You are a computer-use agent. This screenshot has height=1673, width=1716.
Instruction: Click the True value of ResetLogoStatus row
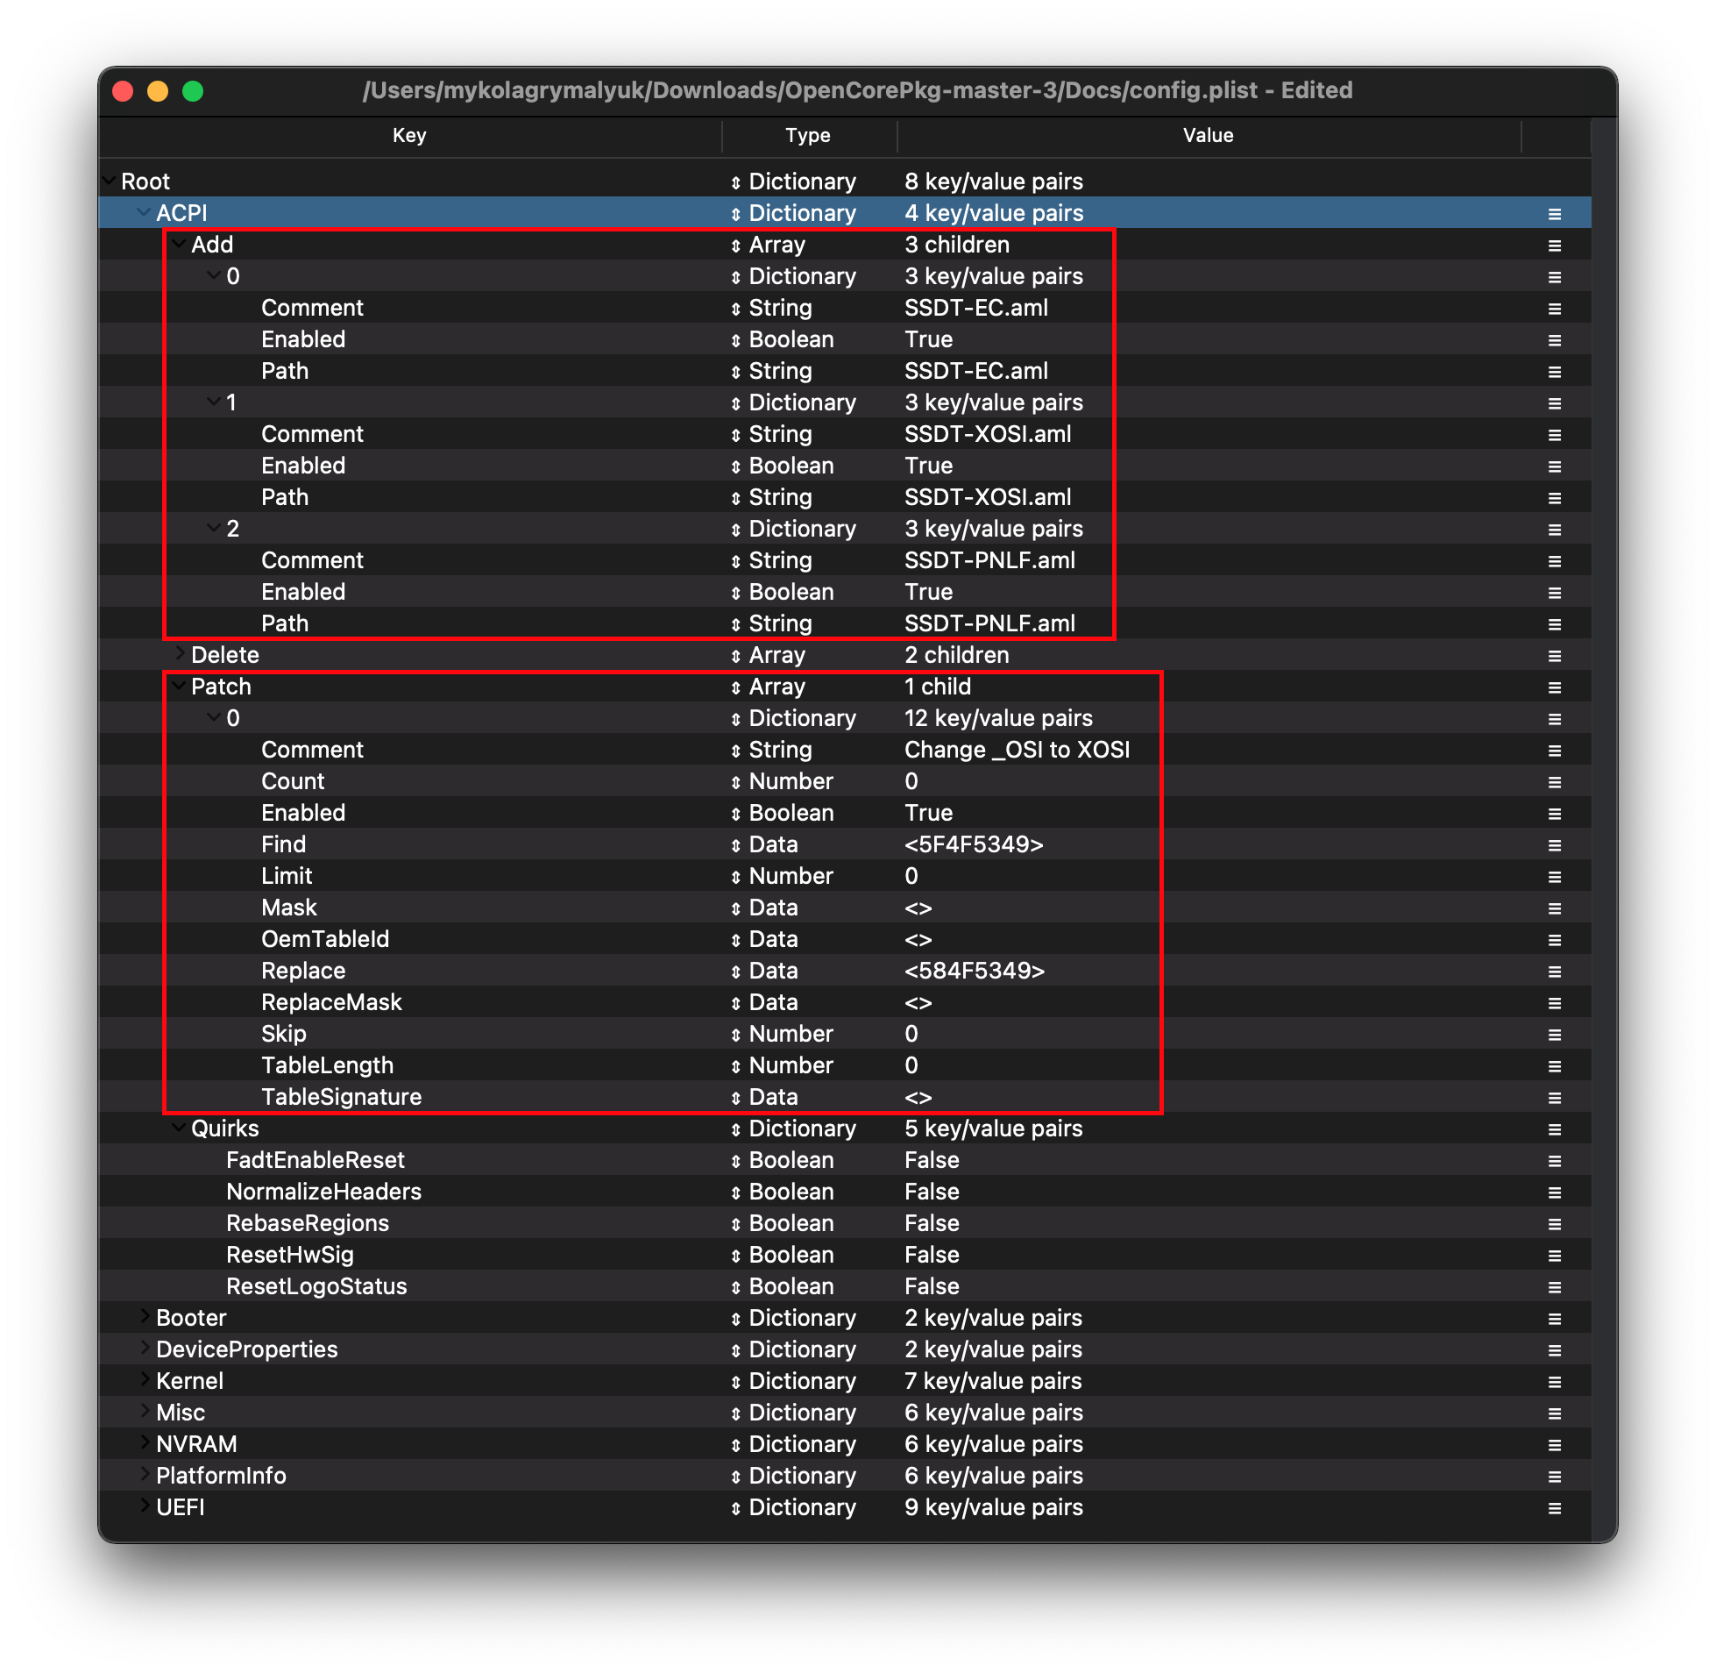pyautogui.click(x=931, y=1286)
